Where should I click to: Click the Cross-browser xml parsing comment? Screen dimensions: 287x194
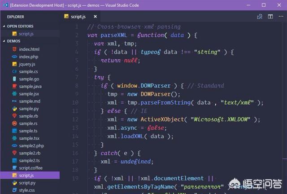click(134, 27)
